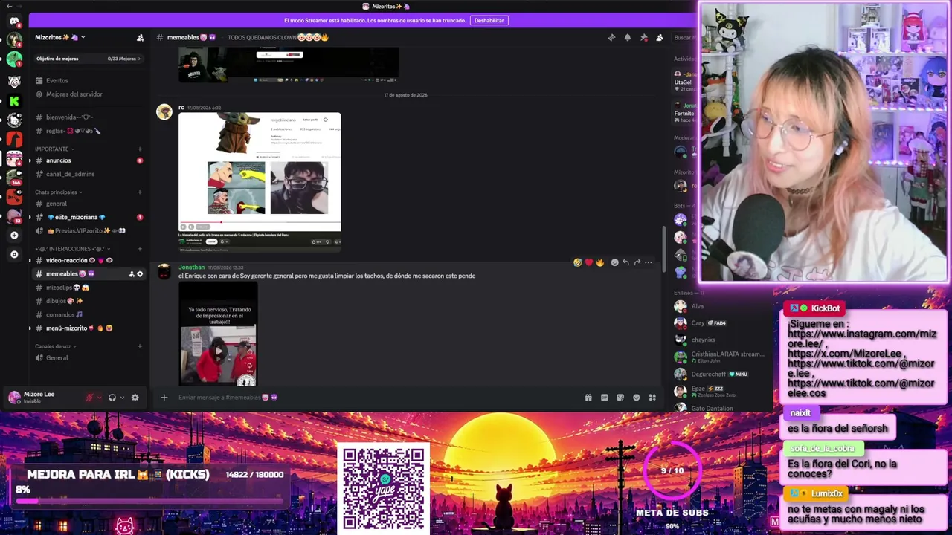Click add reaction icon on Jonathan's message
This screenshot has width=952, height=535.
coord(614,262)
